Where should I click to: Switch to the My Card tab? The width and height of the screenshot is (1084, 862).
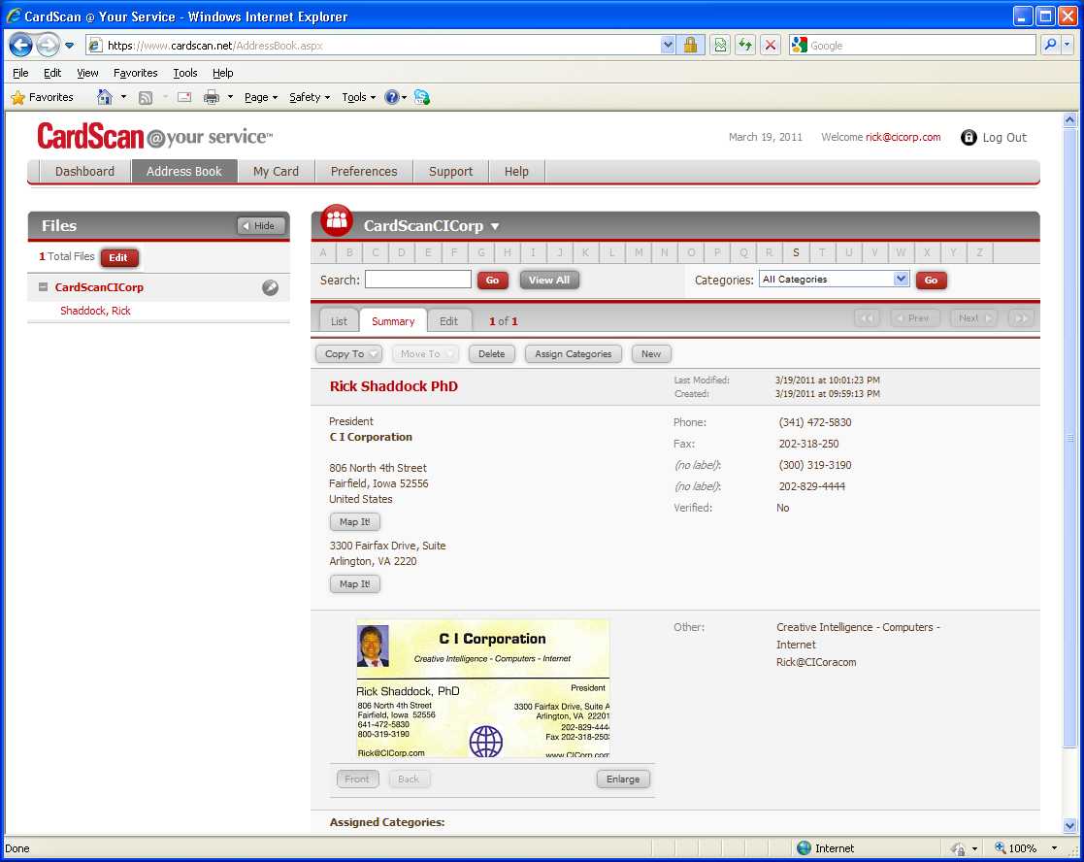(276, 172)
